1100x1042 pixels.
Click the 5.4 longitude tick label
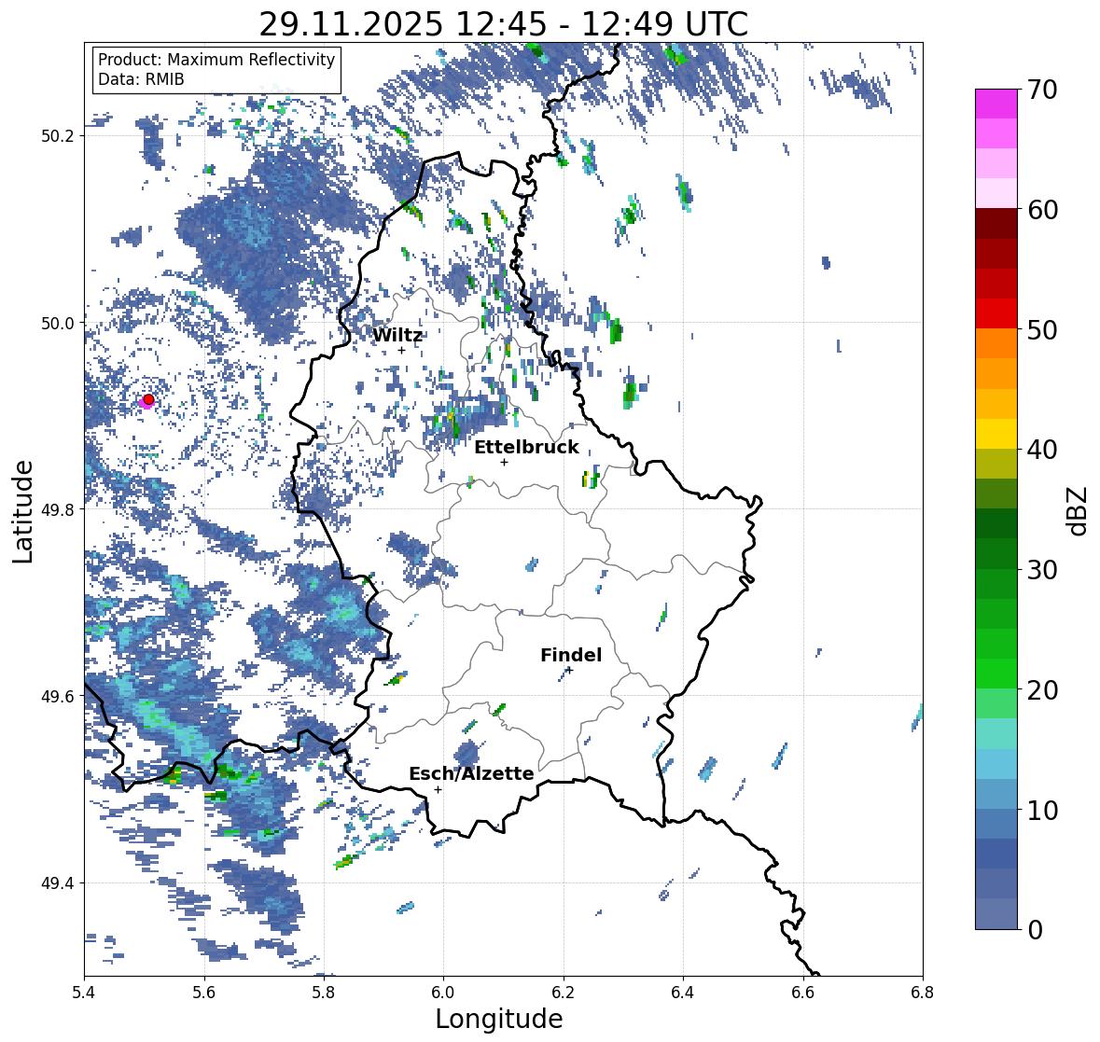(x=83, y=993)
